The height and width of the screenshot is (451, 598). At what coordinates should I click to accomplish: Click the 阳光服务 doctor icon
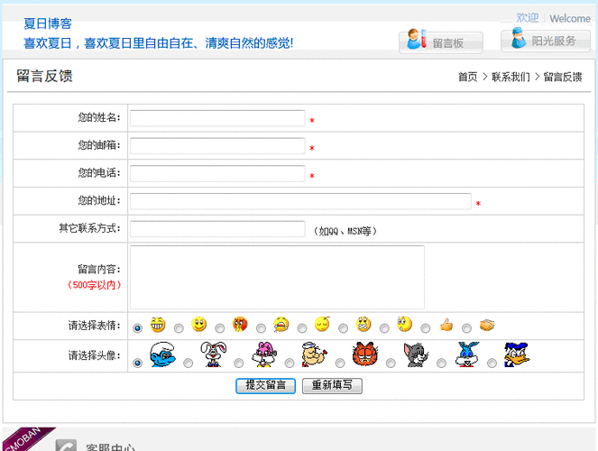519,37
